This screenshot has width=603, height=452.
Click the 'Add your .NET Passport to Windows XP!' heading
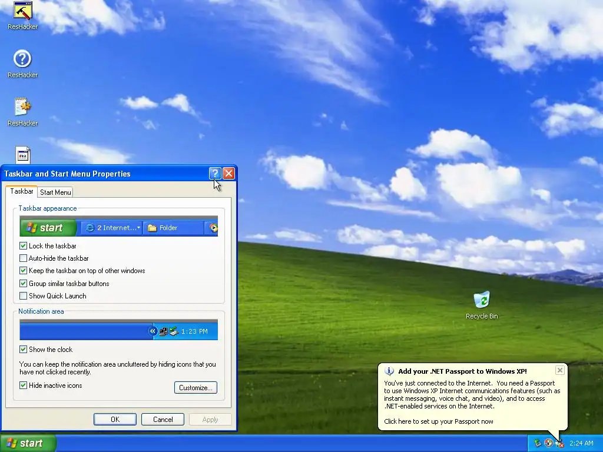pos(462,371)
